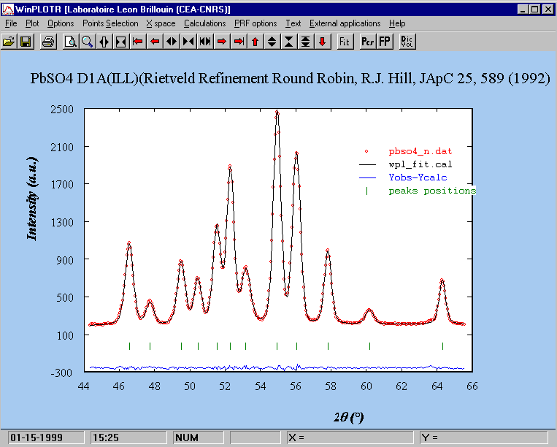
Task: Click the red down arrow icon
Action: (322, 41)
